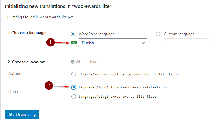The height and width of the screenshot is (120, 217).
Task: Pick the languages/plugins/woorewards-lite-fi.po radio option
Action: click(x=73, y=97)
